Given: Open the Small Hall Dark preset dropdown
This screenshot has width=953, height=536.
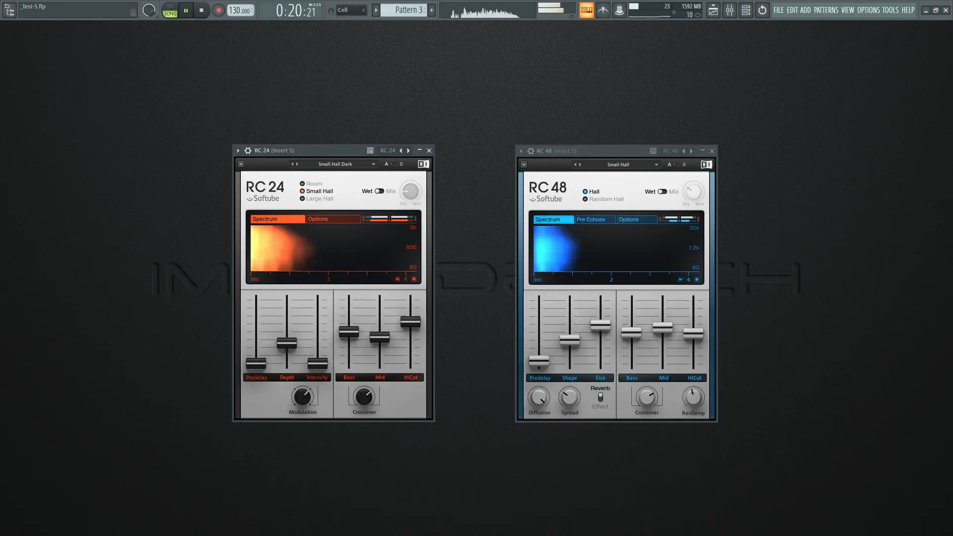Looking at the screenshot, I should pos(345,164).
